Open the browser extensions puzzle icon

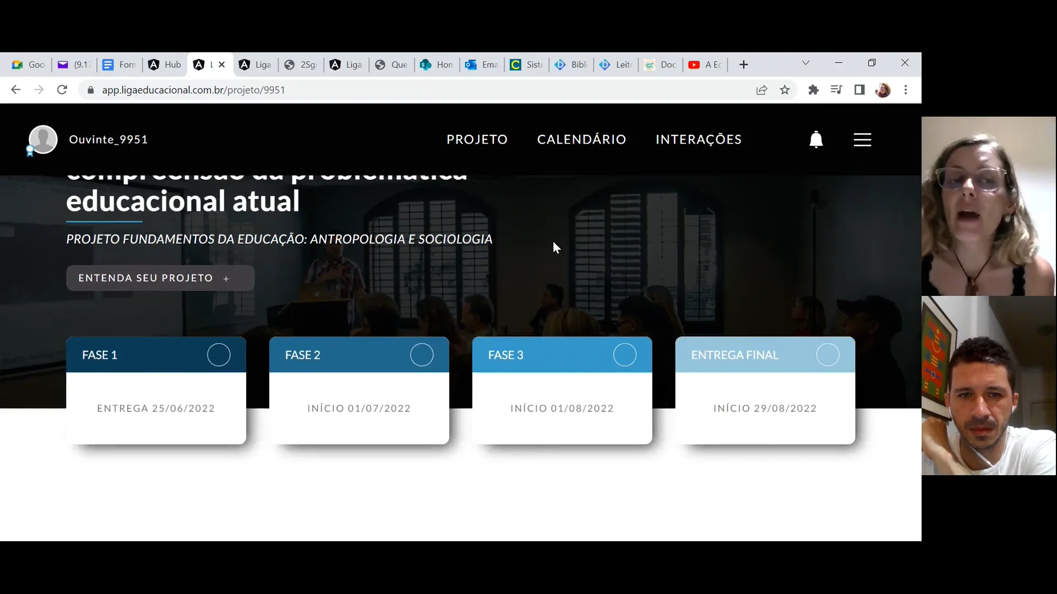[814, 90]
